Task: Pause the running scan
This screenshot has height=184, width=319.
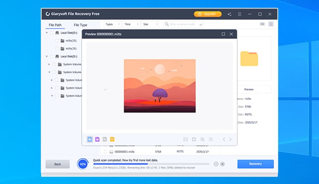Action: click(216, 164)
